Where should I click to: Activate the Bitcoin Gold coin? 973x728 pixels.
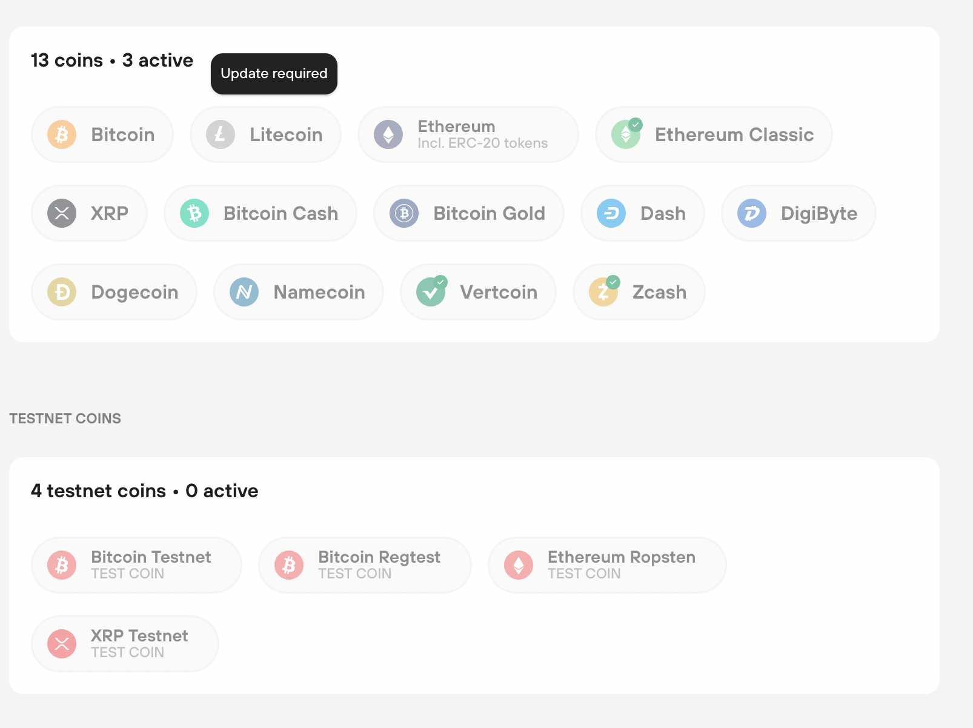tap(469, 213)
